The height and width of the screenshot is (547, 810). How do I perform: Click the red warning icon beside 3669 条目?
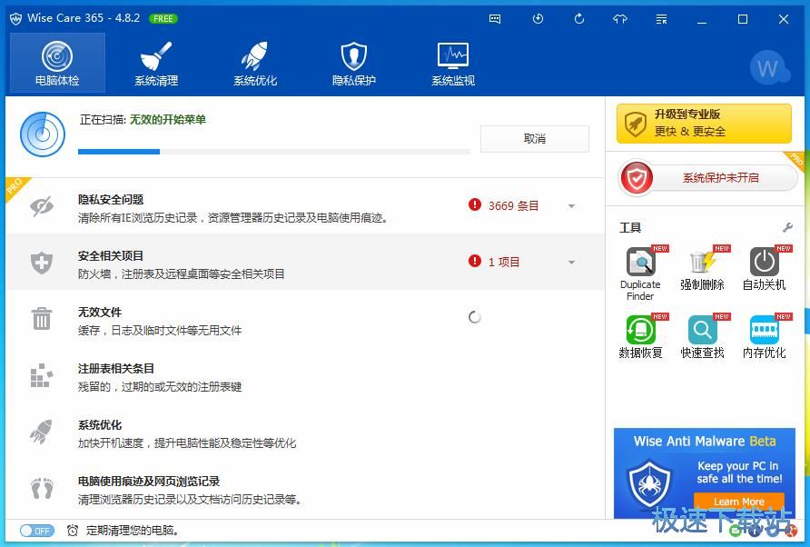point(475,204)
